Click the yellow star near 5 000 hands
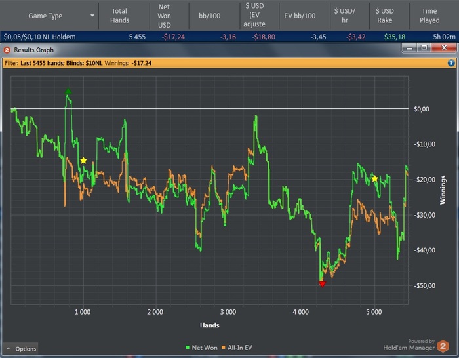 (x=374, y=179)
